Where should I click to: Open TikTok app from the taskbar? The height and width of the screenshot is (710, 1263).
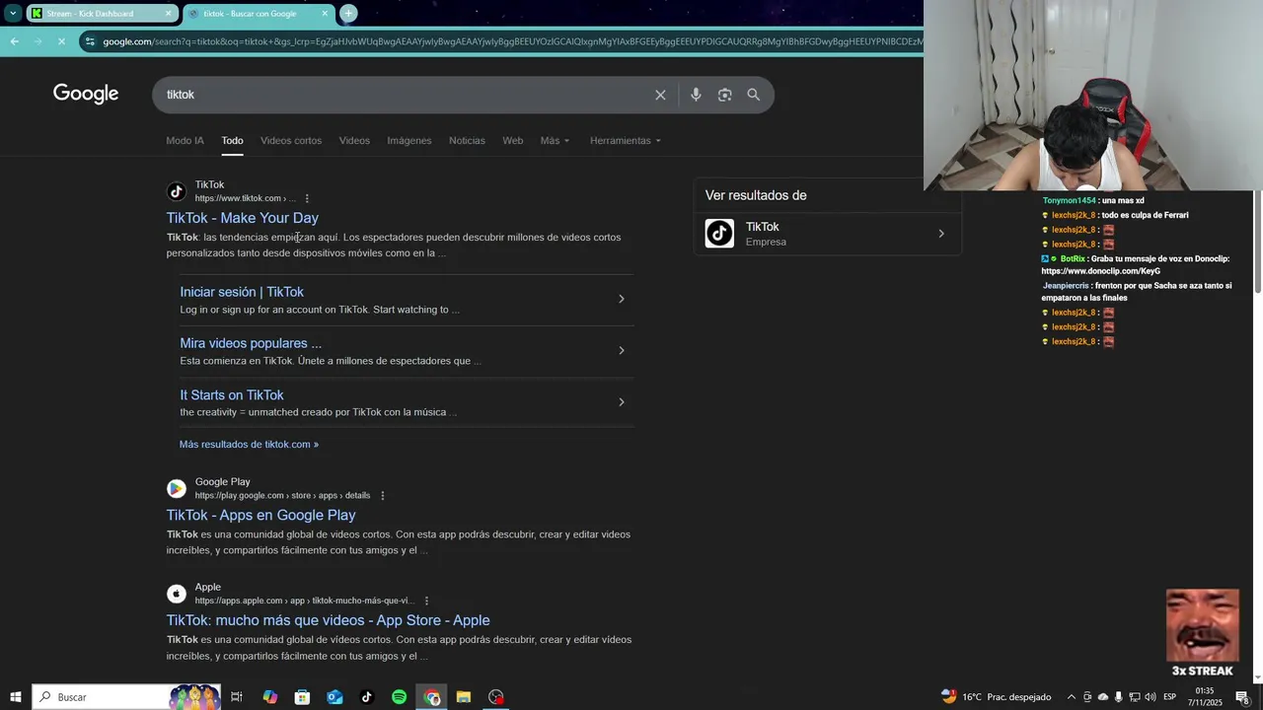(367, 697)
